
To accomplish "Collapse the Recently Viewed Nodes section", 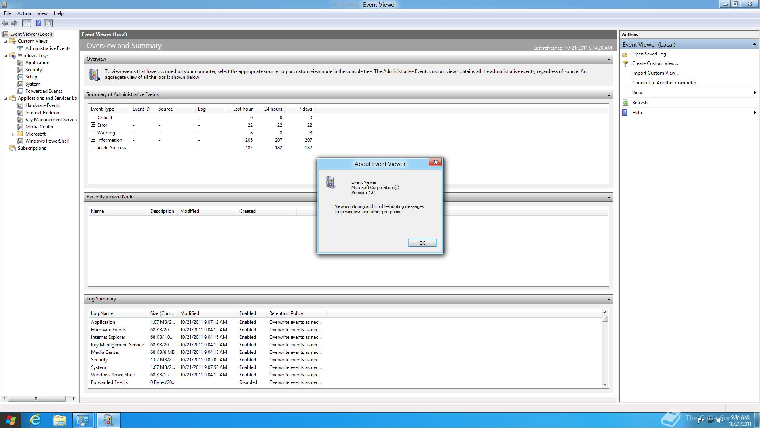I will (609, 197).
